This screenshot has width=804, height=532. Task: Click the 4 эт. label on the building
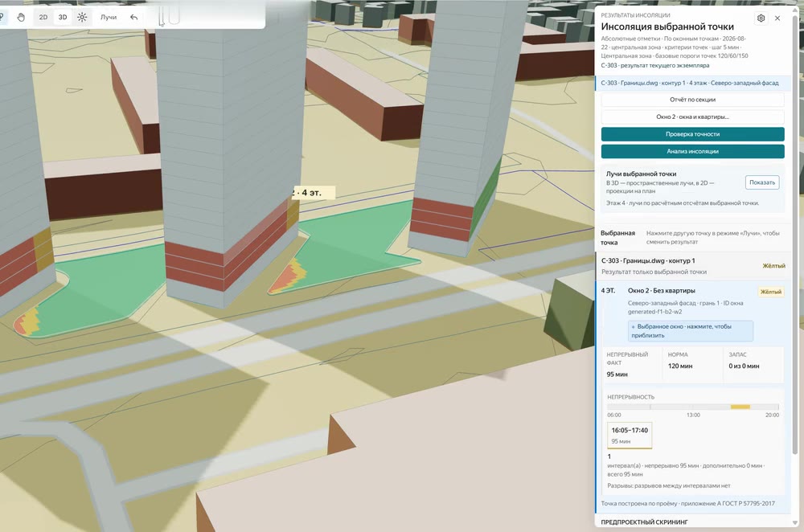click(x=314, y=193)
